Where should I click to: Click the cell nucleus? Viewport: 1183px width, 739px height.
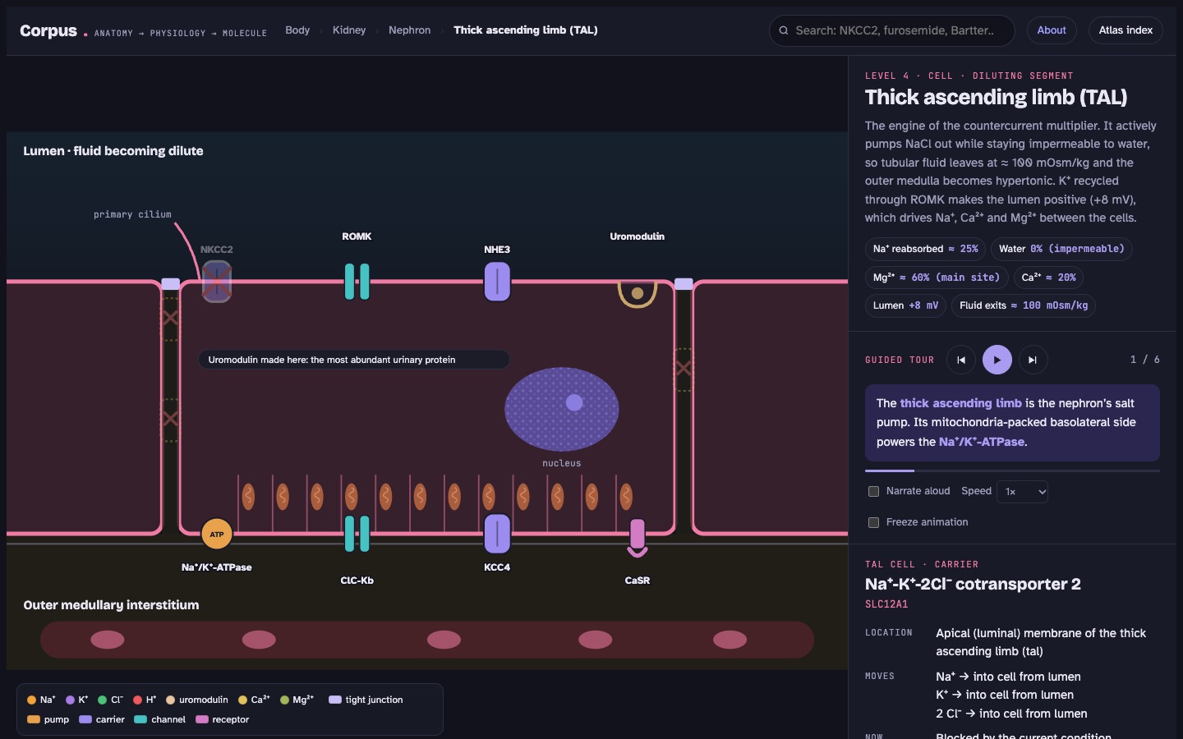562,409
